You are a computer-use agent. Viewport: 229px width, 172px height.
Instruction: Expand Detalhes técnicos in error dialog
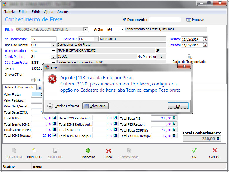pyautogui.click(x=50, y=106)
